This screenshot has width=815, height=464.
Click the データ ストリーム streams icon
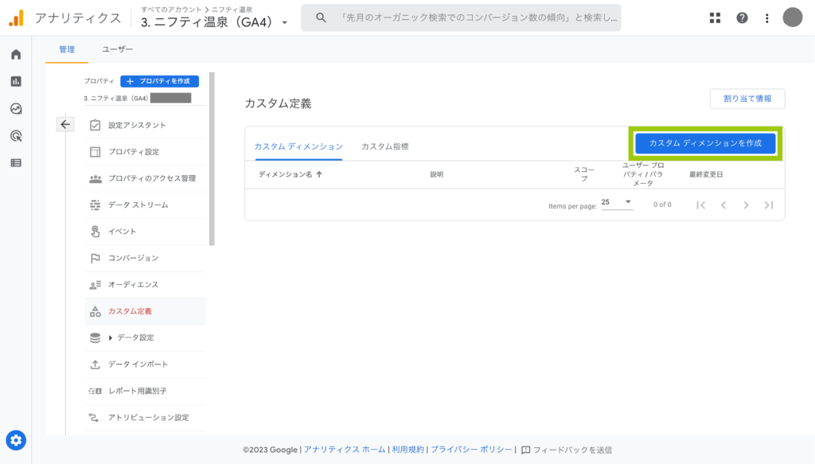(96, 205)
